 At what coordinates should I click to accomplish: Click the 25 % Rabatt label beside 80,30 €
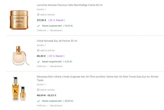56,56
